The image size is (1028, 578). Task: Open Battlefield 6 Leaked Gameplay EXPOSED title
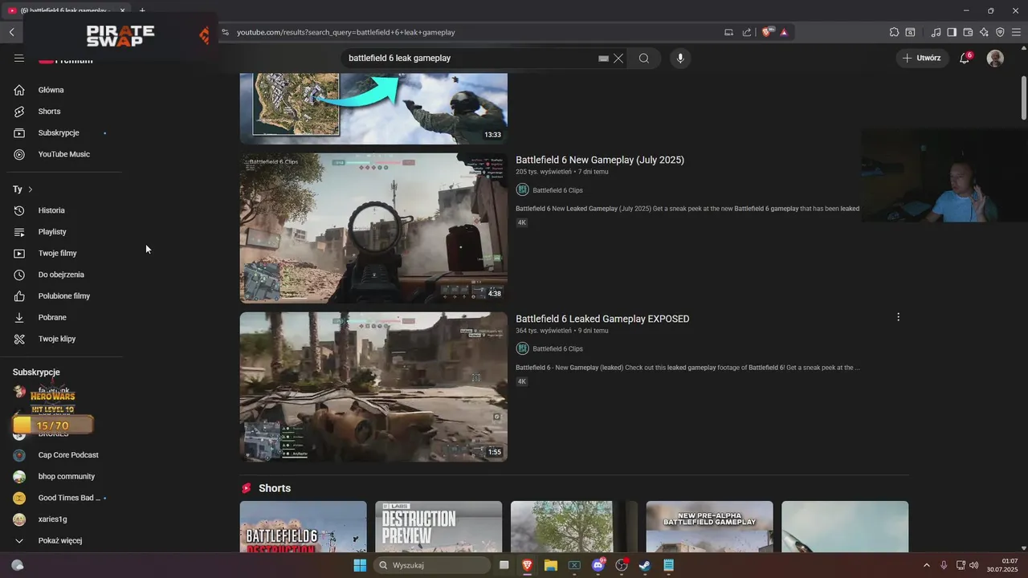point(602,319)
